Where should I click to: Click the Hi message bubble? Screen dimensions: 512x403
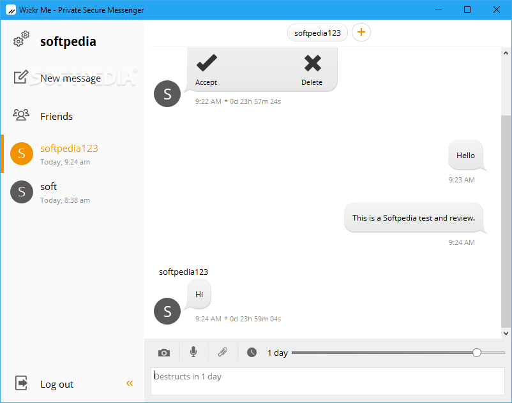[x=199, y=295]
